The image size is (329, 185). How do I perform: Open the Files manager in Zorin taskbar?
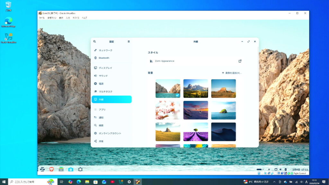[x=61, y=169]
